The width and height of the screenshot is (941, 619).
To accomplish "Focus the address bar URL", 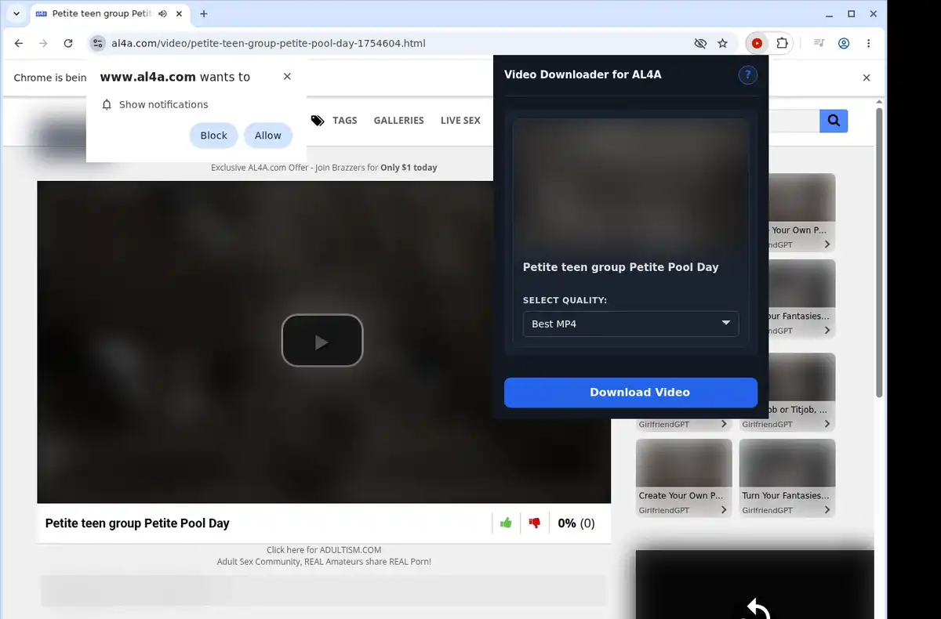I will 268,43.
